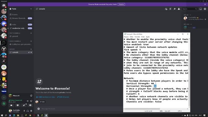Open soundboard icon in voice panel

pyautogui.click(x=30, y=105)
